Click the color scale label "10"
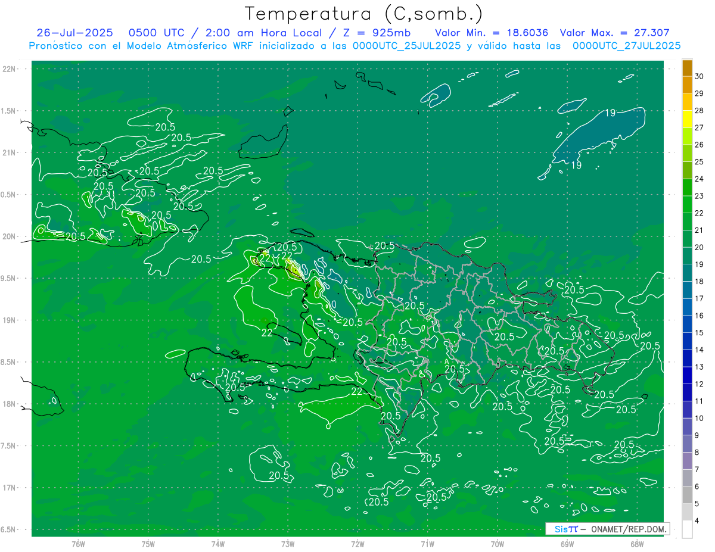715x552 pixels. (x=700, y=418)
